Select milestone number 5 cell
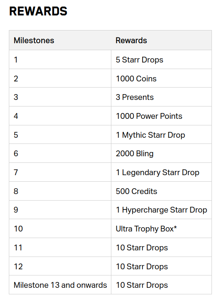The image size is (220, 304). click(60, 135)
